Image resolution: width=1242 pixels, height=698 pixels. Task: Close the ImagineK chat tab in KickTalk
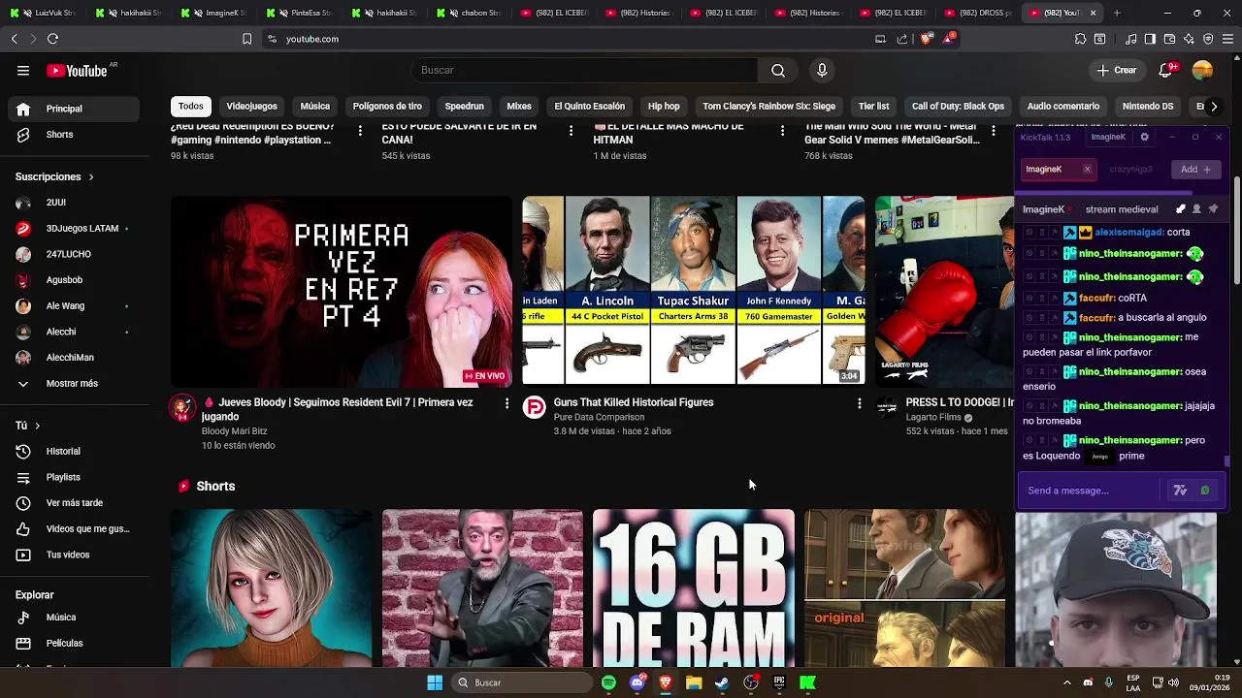tap(1087, 169)
